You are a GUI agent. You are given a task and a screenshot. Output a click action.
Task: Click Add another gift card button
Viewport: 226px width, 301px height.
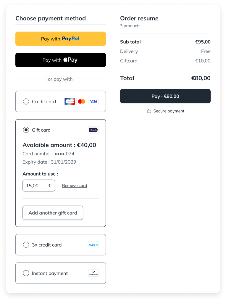click(53, 213)
